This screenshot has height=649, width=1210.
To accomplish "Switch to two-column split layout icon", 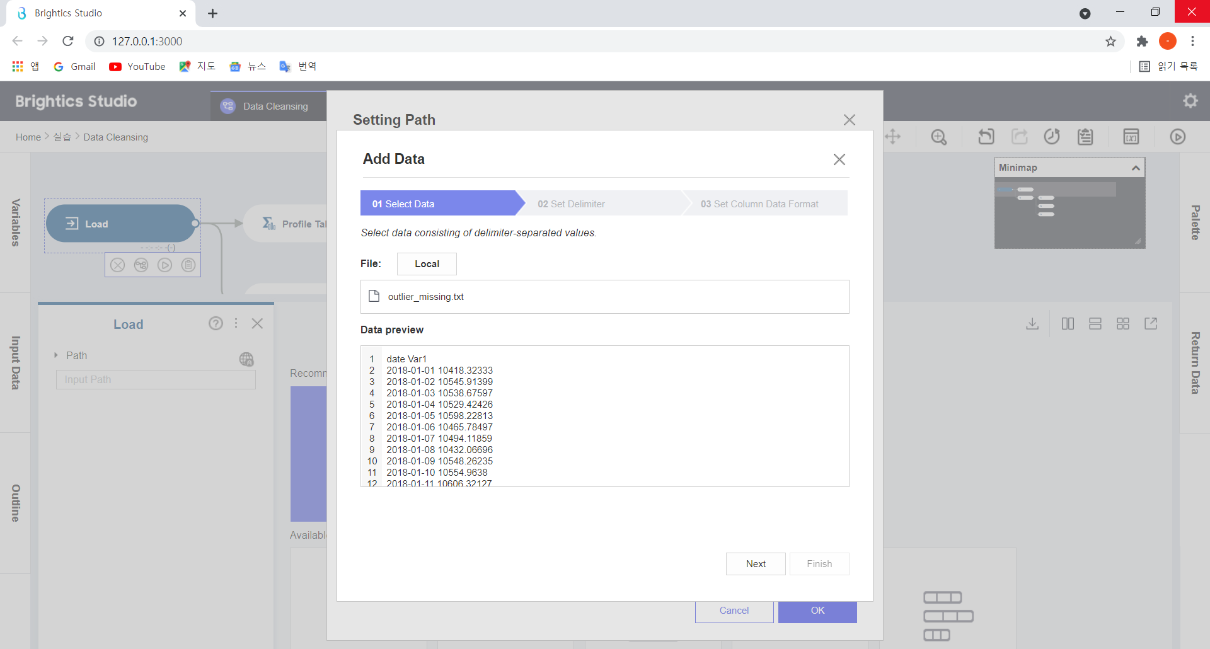I will (x=1068, y=324).
